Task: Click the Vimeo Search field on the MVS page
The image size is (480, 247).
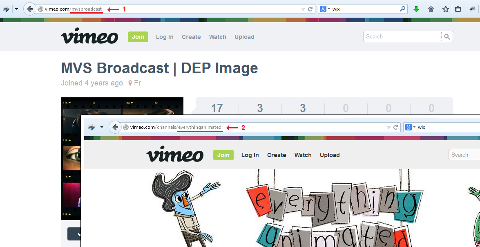Action: pyautogui.click(x=402, y=37)
